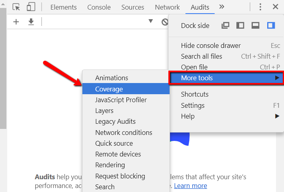
Task: Undock DevTools into separate window
Action: coord(226,26)
